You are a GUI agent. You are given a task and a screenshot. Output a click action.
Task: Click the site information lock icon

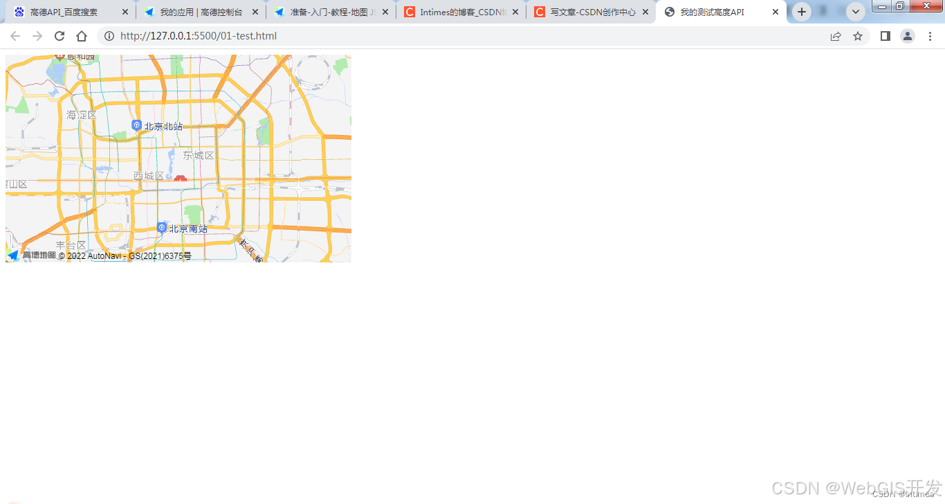(x=109, y=36)
